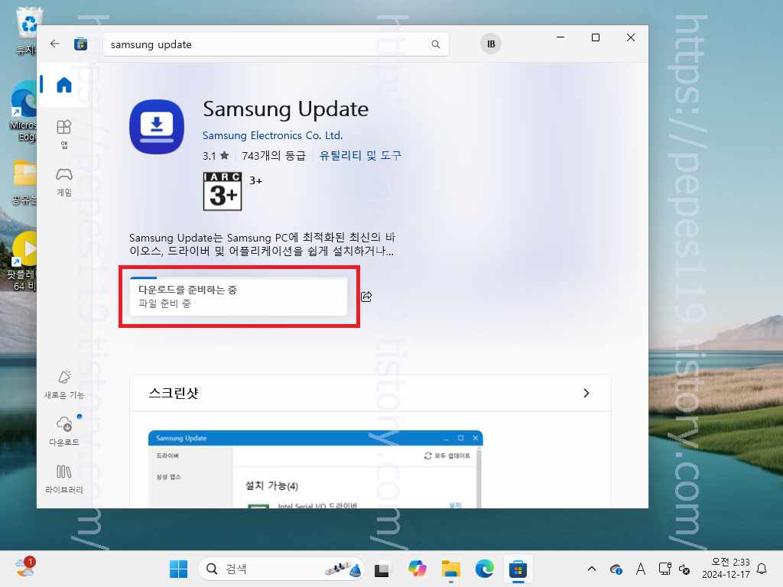783x587 pixels.
Task: Close the Microsoft Store window
Action: [x=631, y=37]
